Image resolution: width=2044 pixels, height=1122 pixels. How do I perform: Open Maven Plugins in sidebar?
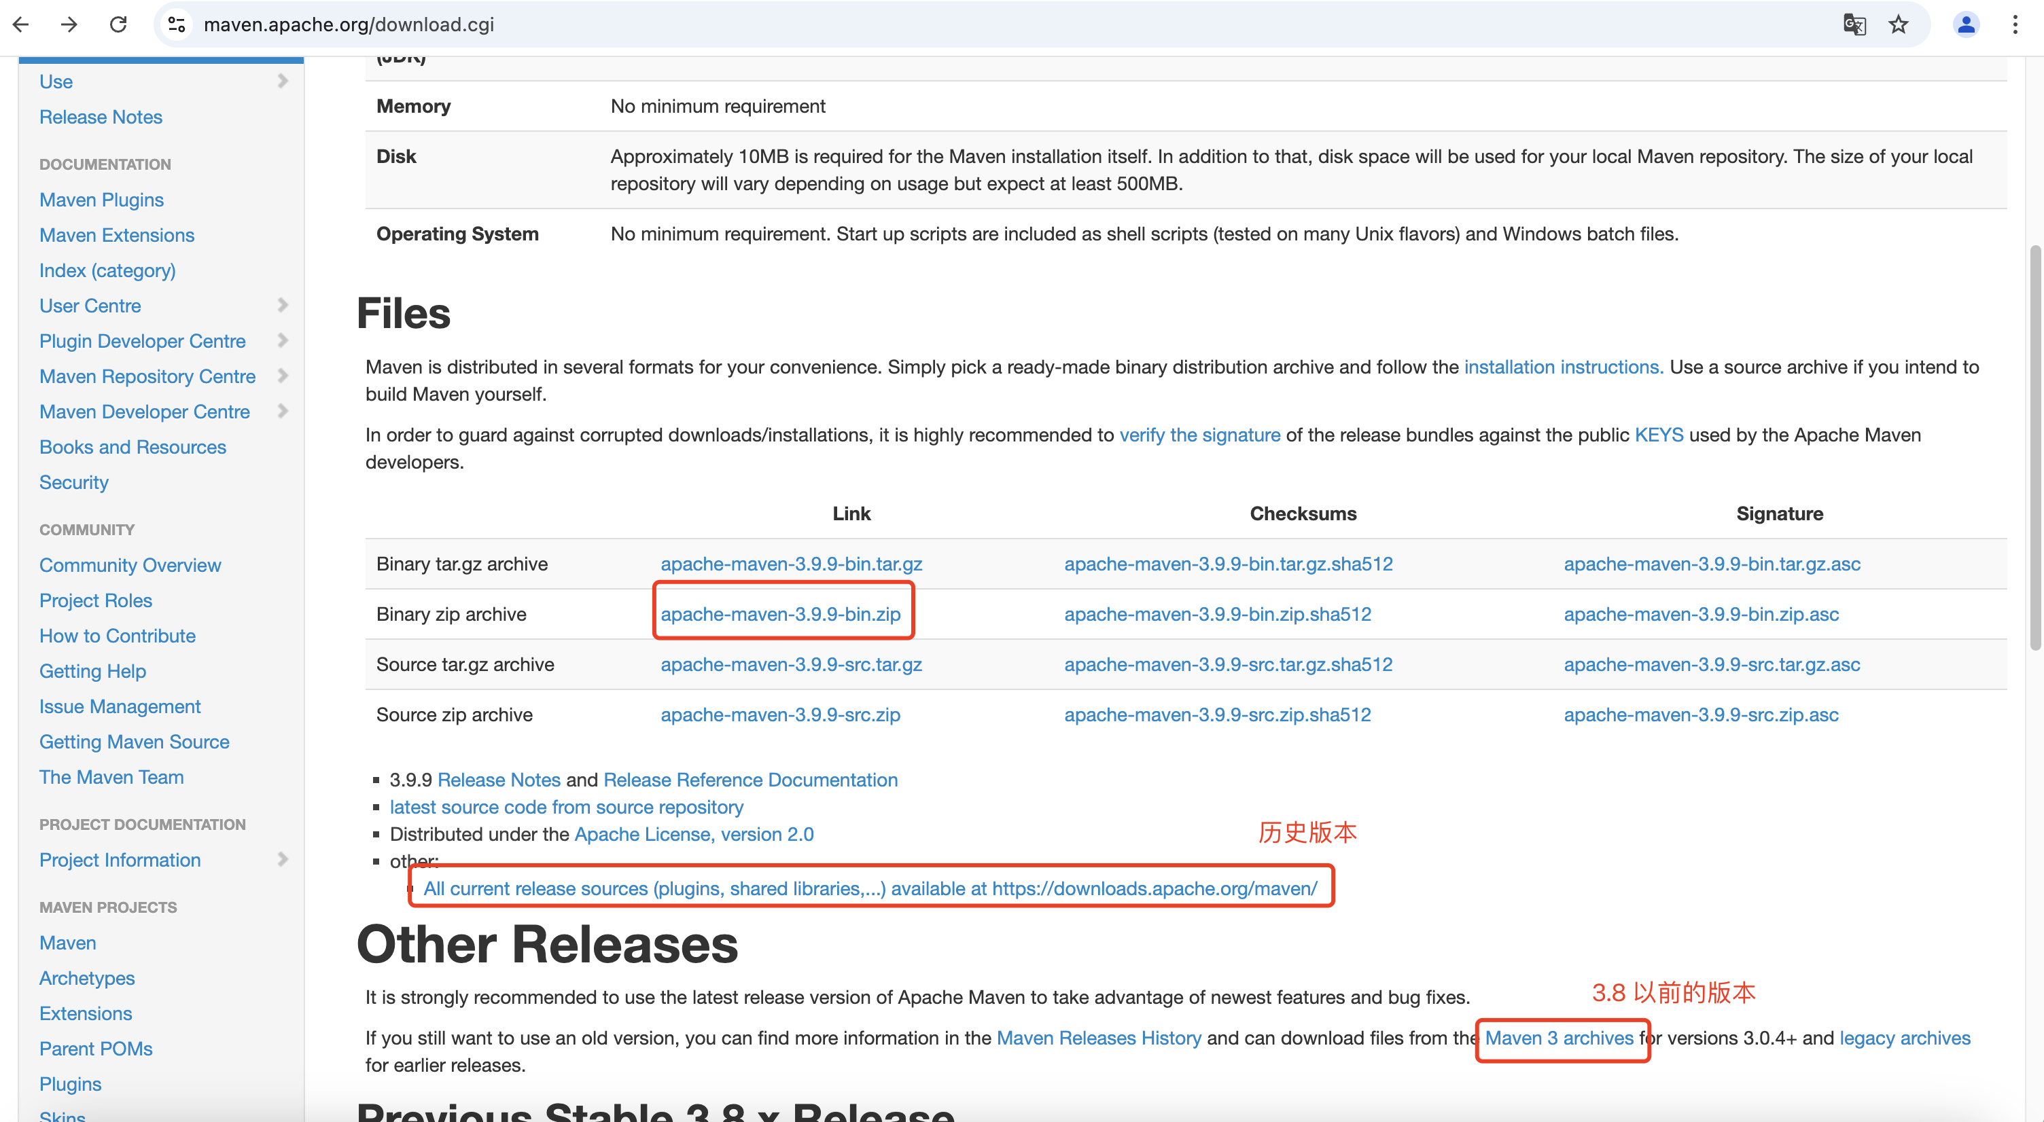click(x=101, y=200)
